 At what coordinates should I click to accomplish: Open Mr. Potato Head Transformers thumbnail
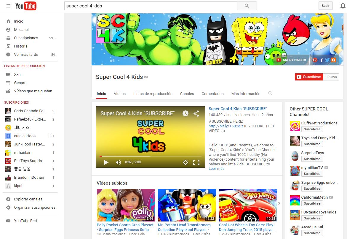[x=187, y=205]
